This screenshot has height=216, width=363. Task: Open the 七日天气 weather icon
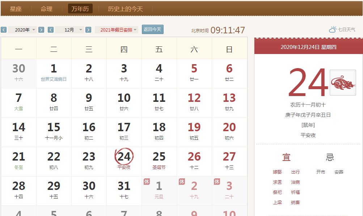(x=333, y=29)
